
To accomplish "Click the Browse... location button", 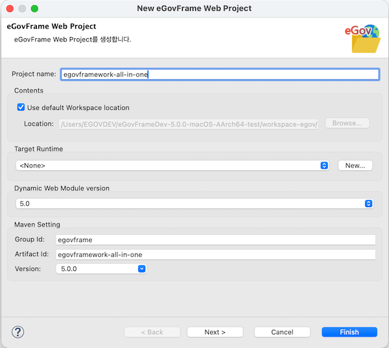I will point(347,123).
